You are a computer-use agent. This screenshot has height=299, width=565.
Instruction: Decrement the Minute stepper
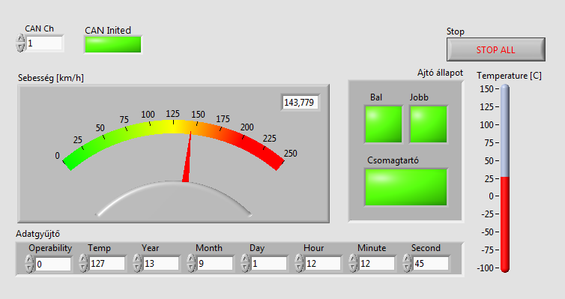[x=353, y=268]
